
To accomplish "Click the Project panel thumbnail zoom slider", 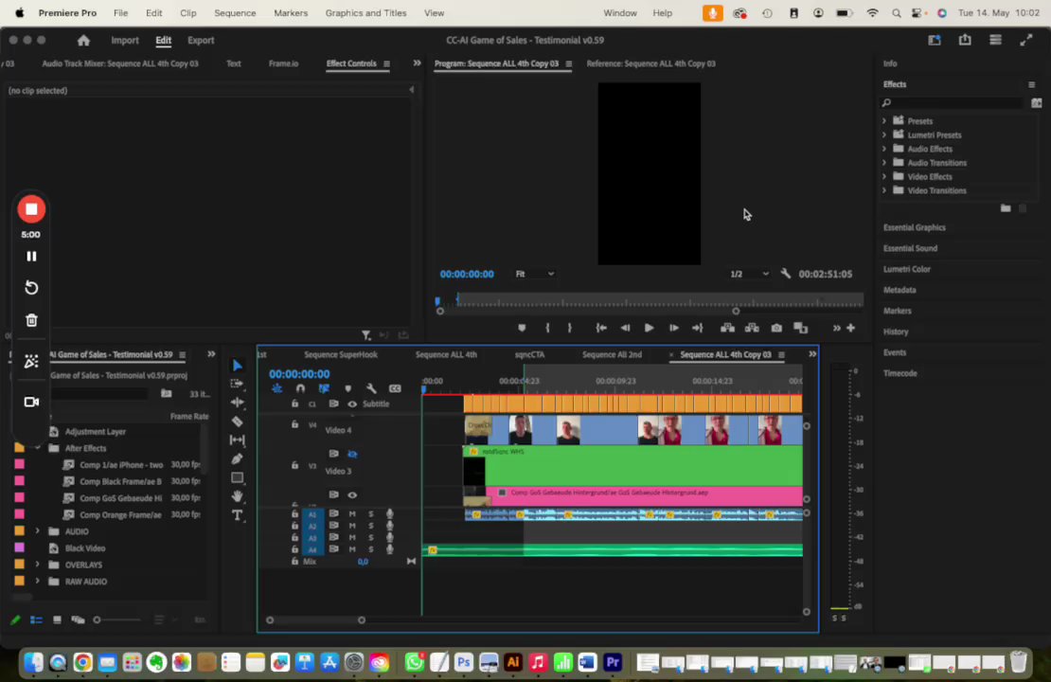I will coord(97,619).
